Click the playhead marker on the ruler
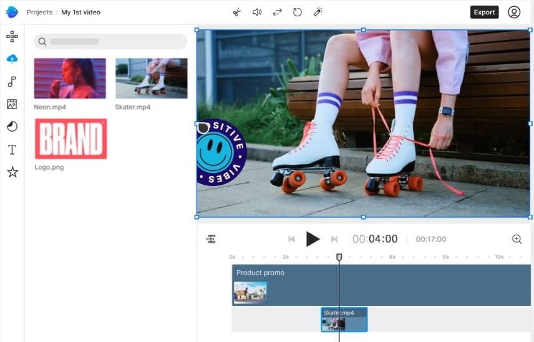Image resolution: width=534 pixels, height=342 pixels. [x=339, y=257]
